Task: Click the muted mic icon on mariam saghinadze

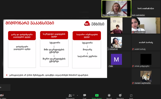Action: pyautogui.click(x=133, y=83)
